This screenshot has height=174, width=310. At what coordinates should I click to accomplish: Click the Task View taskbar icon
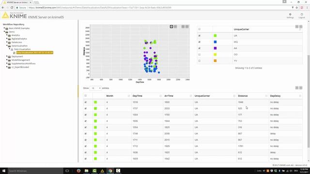pos(67,171)
